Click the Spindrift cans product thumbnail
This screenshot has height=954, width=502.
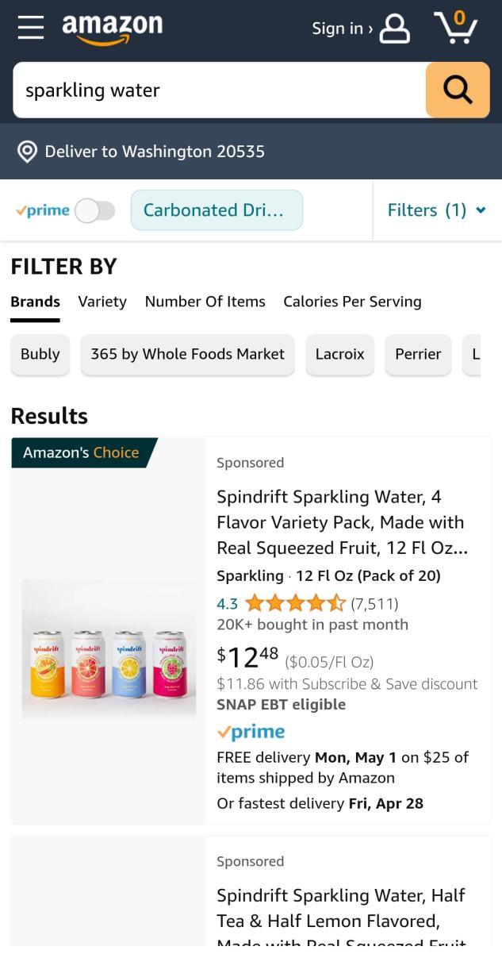coord(109,649)
